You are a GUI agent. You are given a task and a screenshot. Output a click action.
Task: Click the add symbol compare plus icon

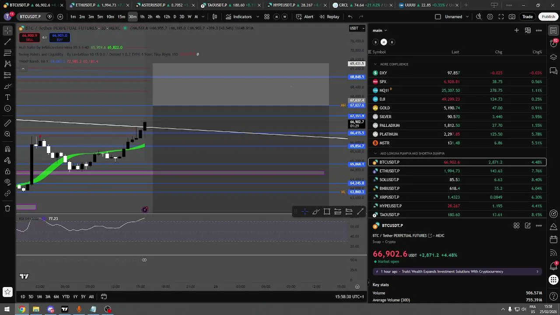pyautogui.click(x=60, y=17)
